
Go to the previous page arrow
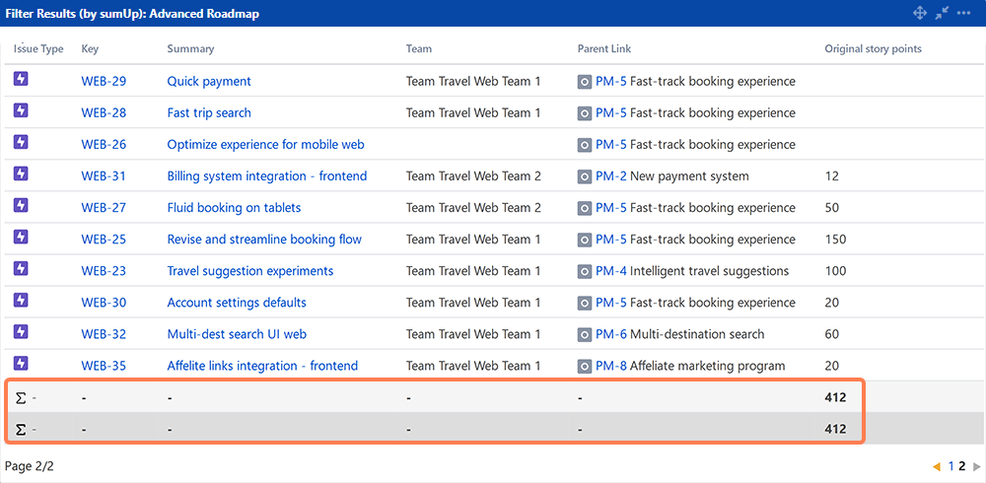click(936, 466)
